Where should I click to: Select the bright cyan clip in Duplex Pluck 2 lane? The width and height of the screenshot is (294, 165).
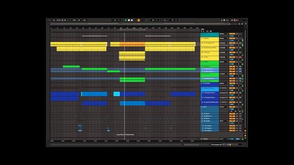pyautogui.click(x=117, y=94)
